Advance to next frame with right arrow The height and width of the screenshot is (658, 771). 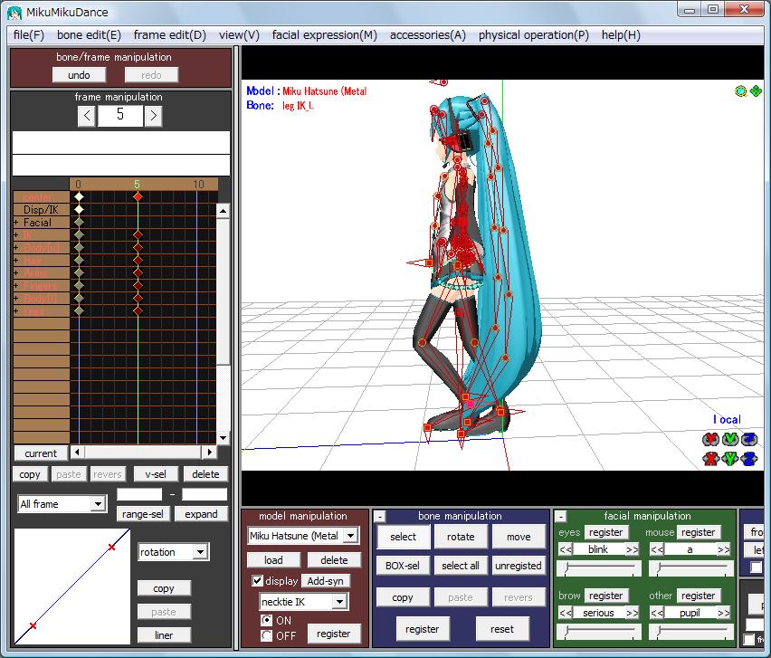click(154, 116)
